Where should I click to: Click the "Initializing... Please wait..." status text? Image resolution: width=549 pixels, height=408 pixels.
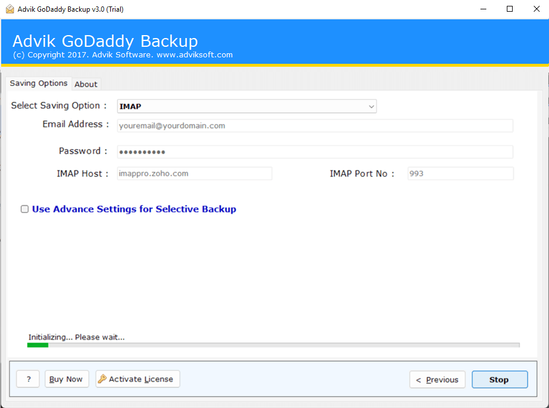click(76, 337)
